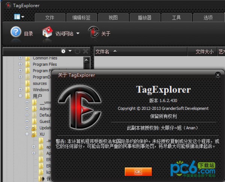Expand the 访问网站 dropdown arrow
This screenshot has width=225, height=182.
[78, 33]
